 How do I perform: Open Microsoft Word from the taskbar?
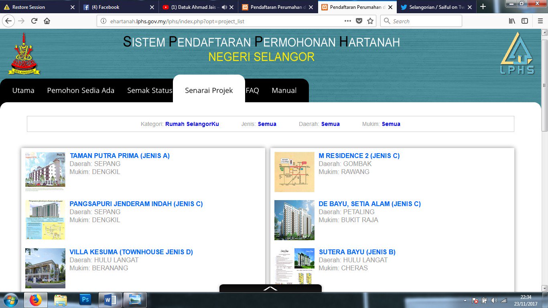click(110, 300)
